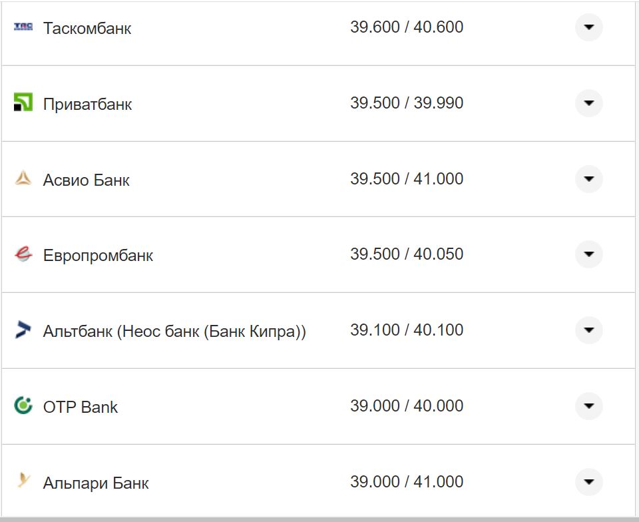
Task: Select Альтбанк (Неос банк) name
Action: coord(174,332)
